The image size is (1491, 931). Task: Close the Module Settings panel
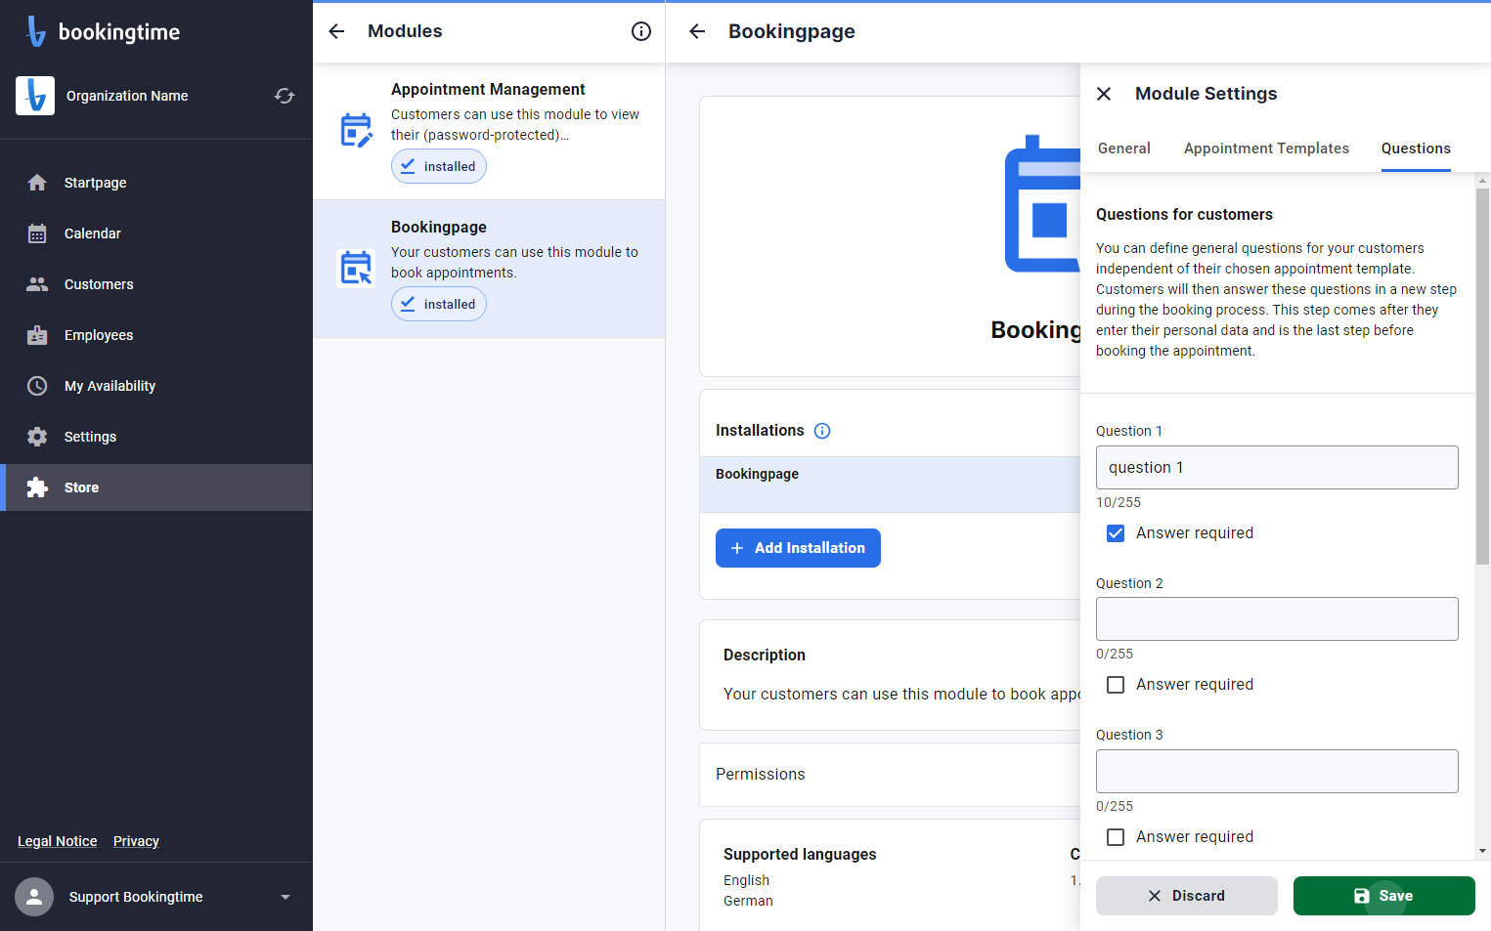(x=1104, y=94)
